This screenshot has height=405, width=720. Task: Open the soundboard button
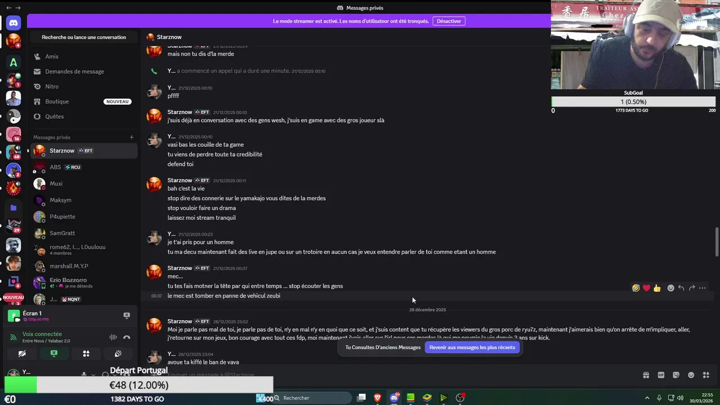click(x=118, y=354)
